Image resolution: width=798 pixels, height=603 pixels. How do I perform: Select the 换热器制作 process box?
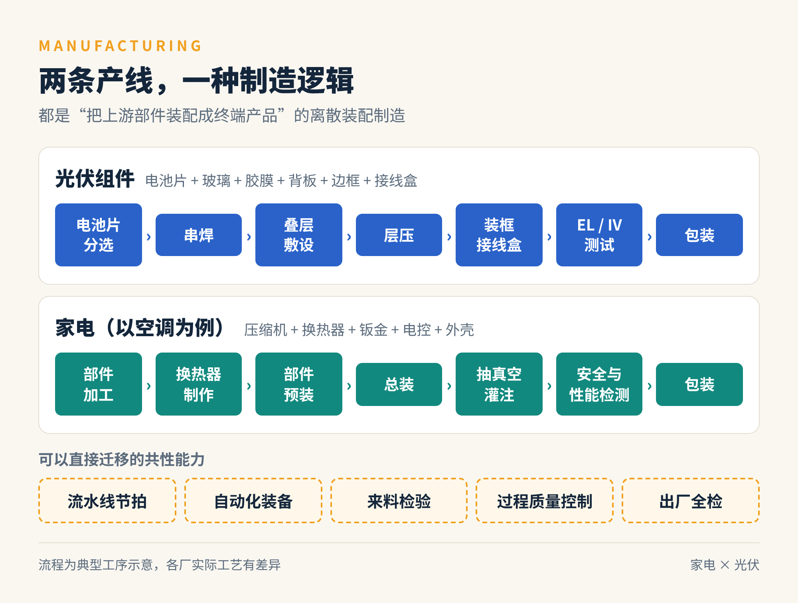[x=199, y=384]
